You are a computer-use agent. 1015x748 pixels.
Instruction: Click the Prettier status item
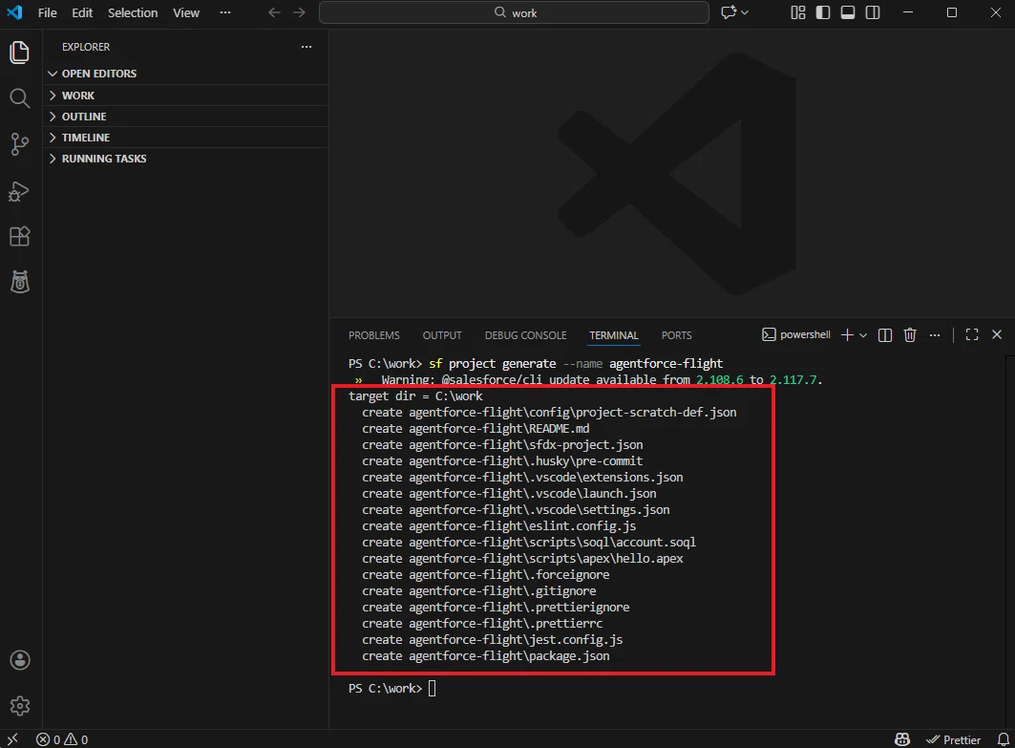pos(953,739)
